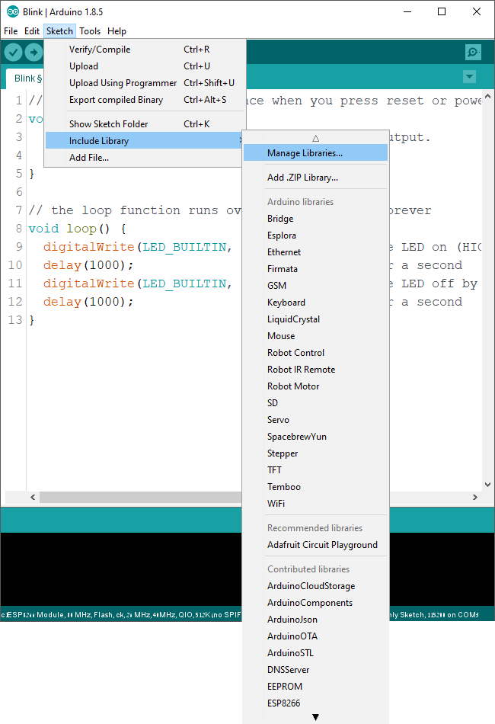Image resolution: width=495 pixels, height=724 pixels.
Task: Click the black console output area
Action: (121, 569)
